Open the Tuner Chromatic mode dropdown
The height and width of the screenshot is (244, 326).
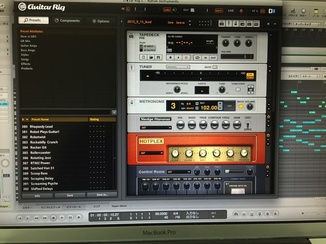tap(178, 67)
